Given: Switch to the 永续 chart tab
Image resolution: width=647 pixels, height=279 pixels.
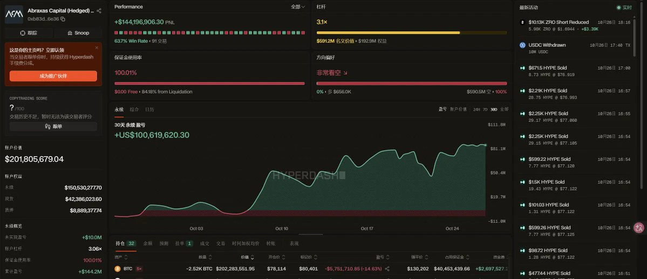Looking at the screenshot, I should [119, 110].
